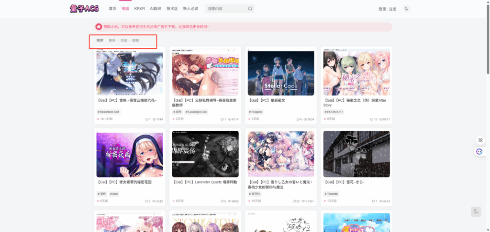Click eye icon with 2042 views
Screen dimensions: 490x232
[154, 201]
